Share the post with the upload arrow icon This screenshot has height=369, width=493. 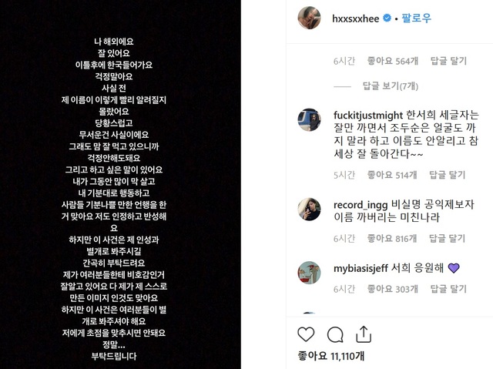tap(364, 334)
